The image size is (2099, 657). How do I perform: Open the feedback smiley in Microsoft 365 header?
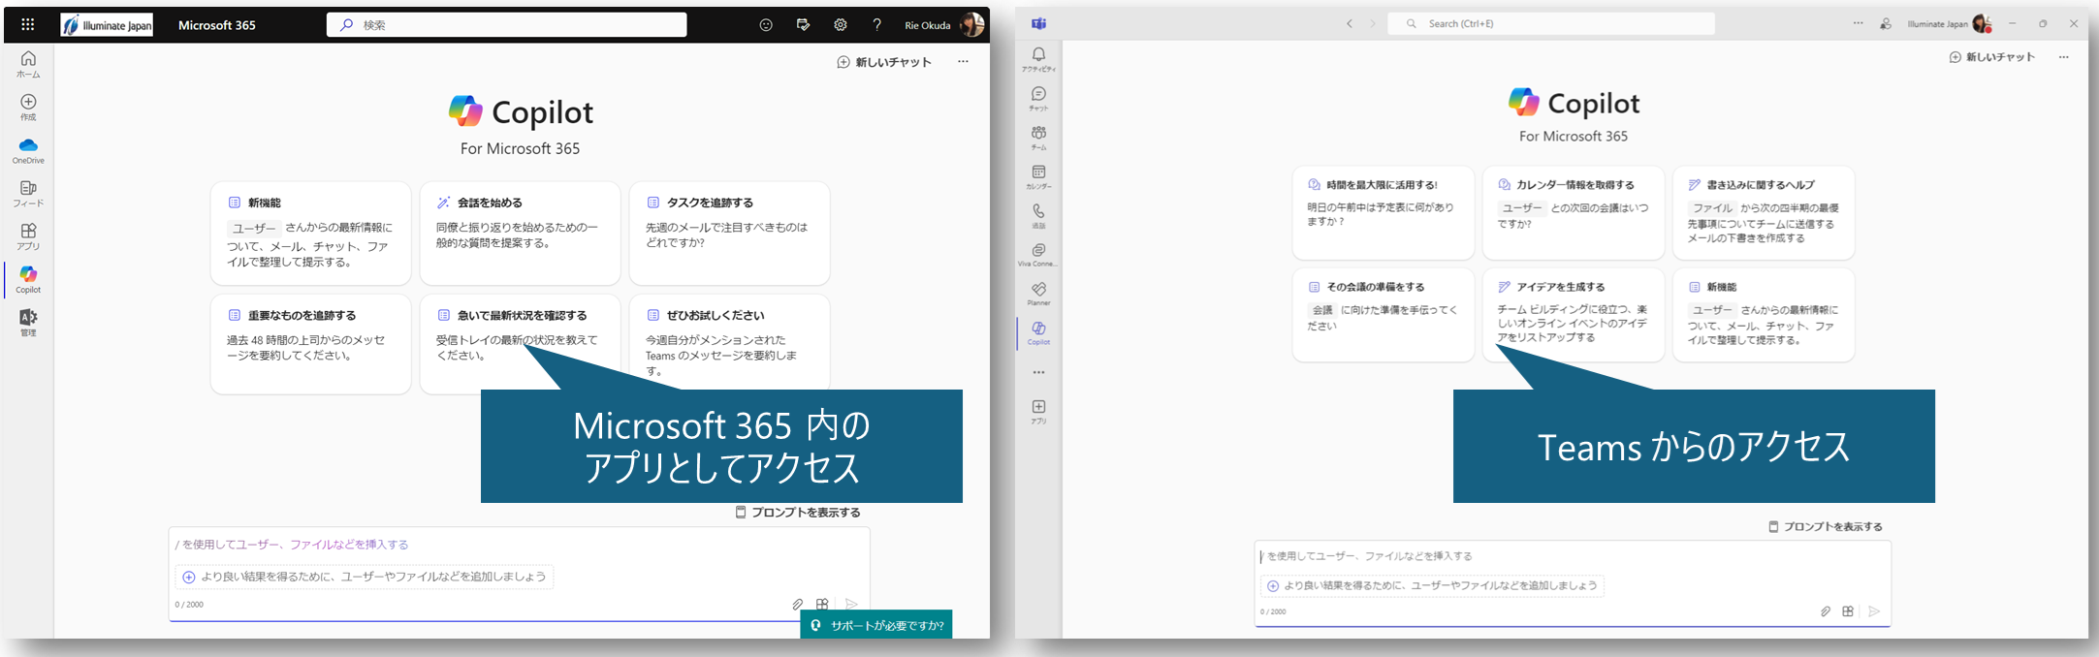766,25
